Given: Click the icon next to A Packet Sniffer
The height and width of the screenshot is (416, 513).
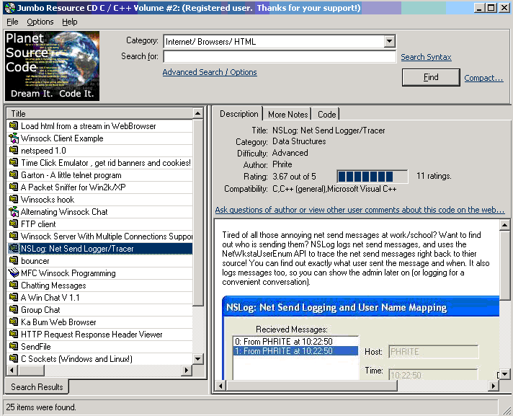Looking at the screenshot, I should point(14,187).
